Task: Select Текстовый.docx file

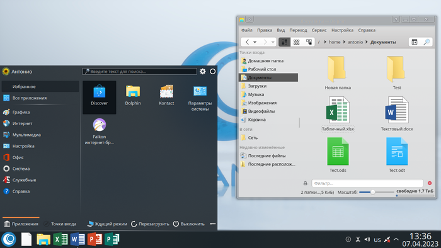Action: (397, 114)
